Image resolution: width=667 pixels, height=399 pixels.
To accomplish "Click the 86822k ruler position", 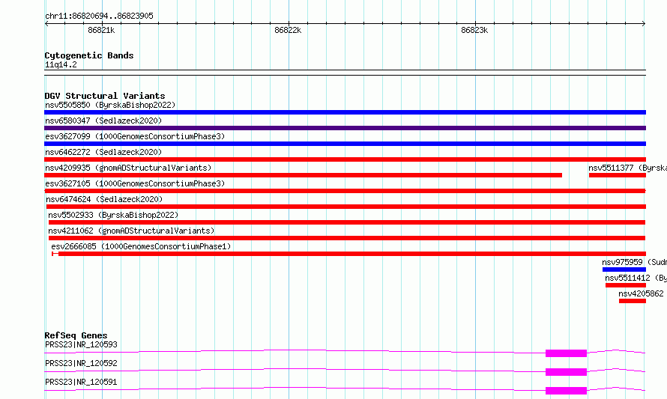I will point(288,30).
